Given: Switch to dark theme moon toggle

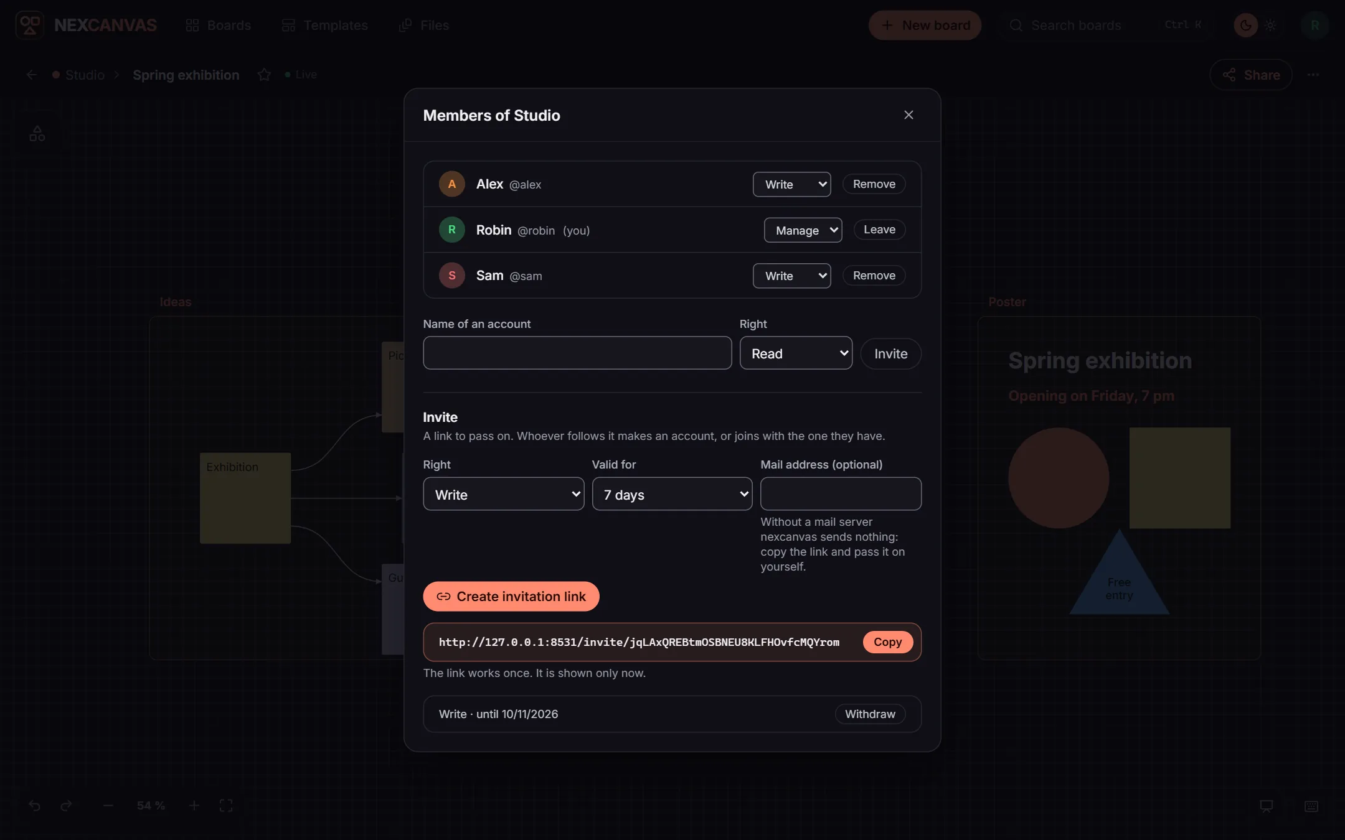Looking at the screenshot, I should tap(1245, 25).
